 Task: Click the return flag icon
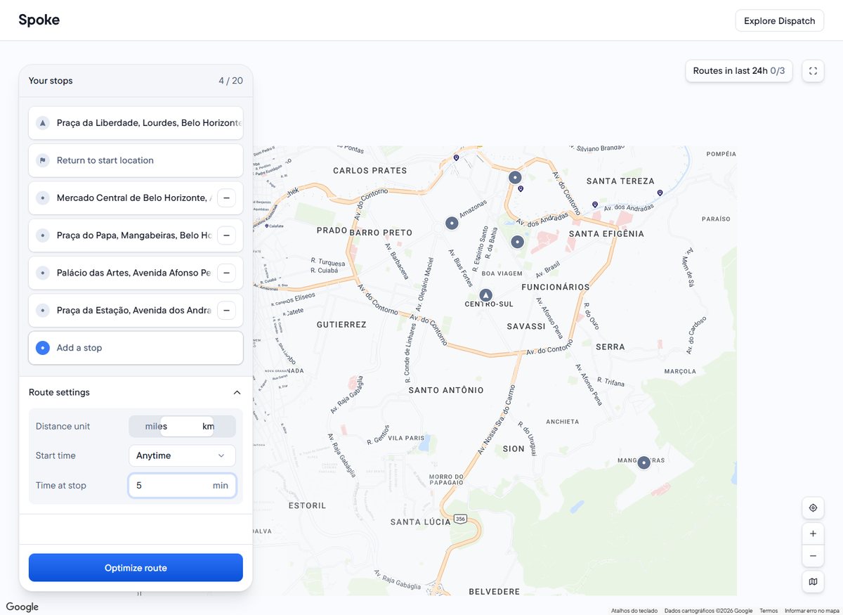point(43,160)
